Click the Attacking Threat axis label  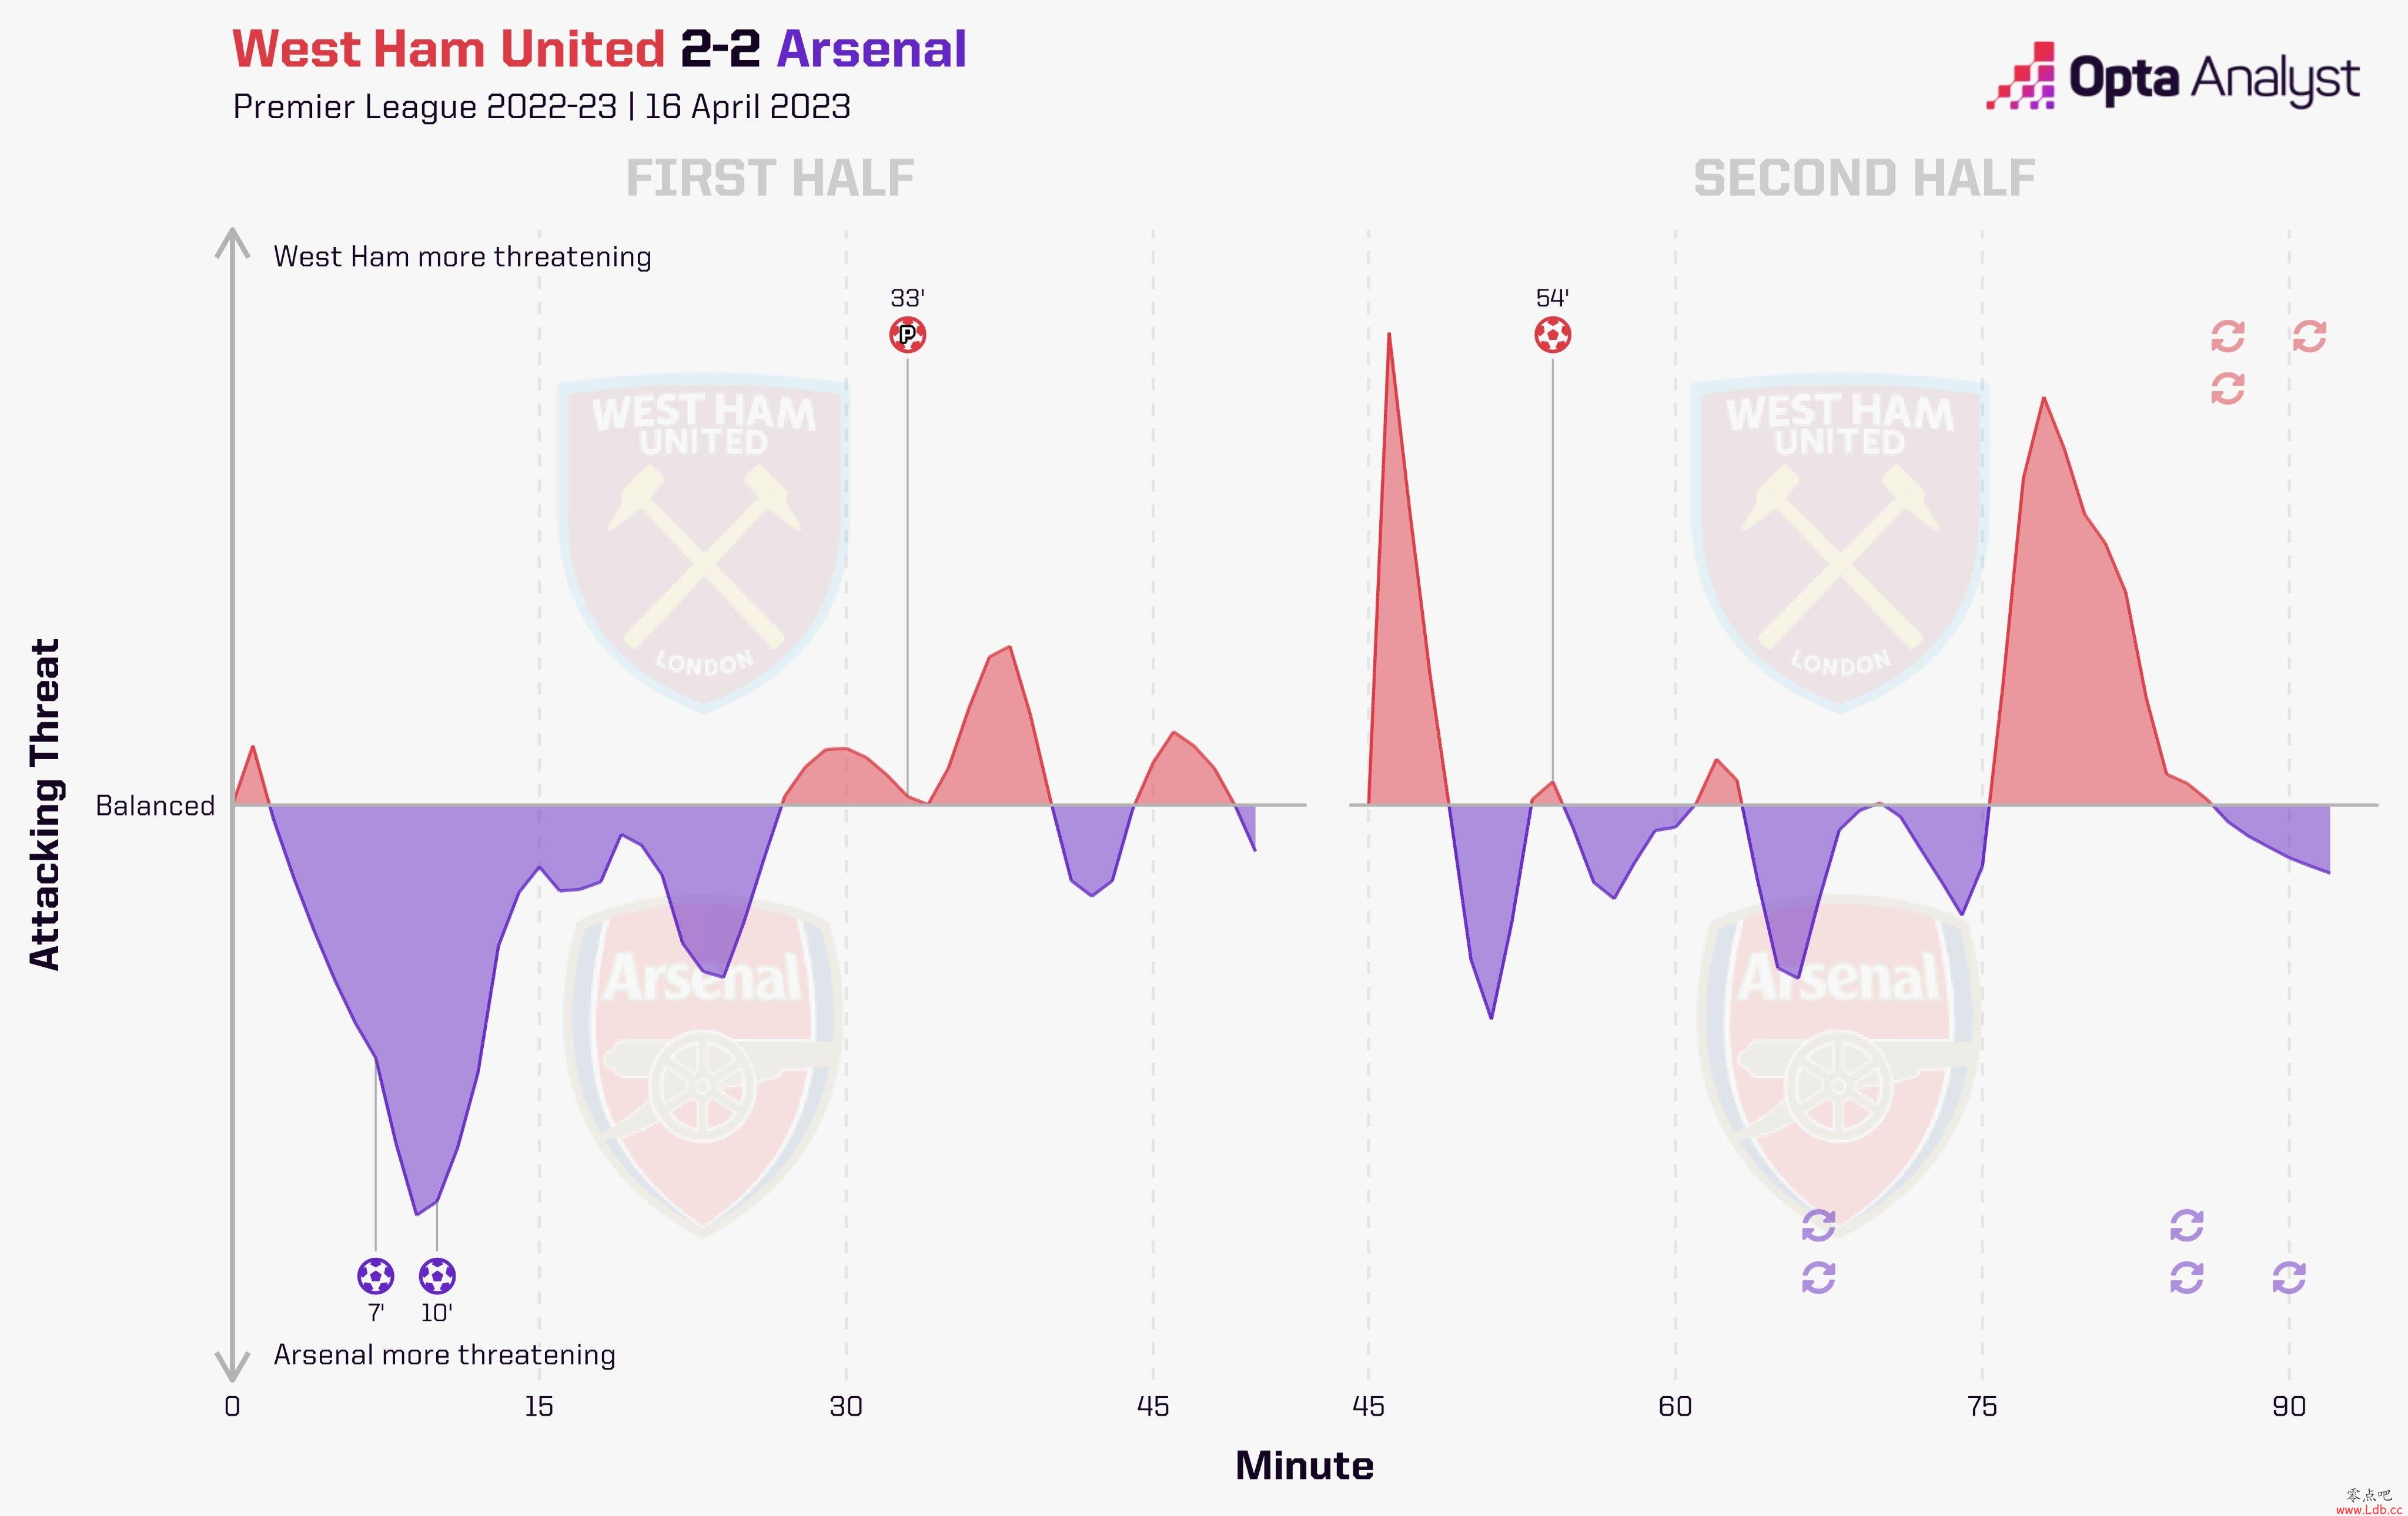45,804
